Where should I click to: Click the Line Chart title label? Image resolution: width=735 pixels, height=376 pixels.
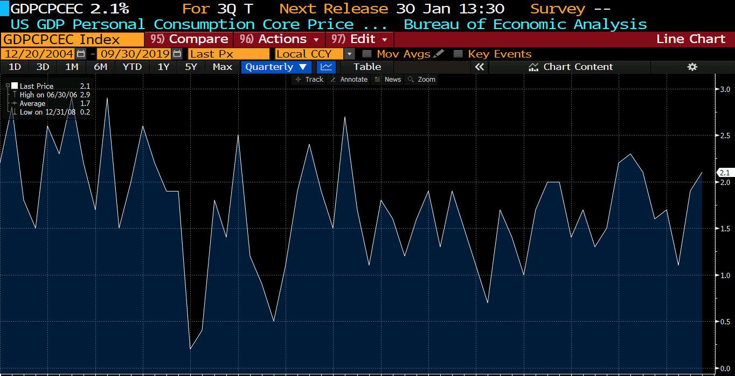691,39
